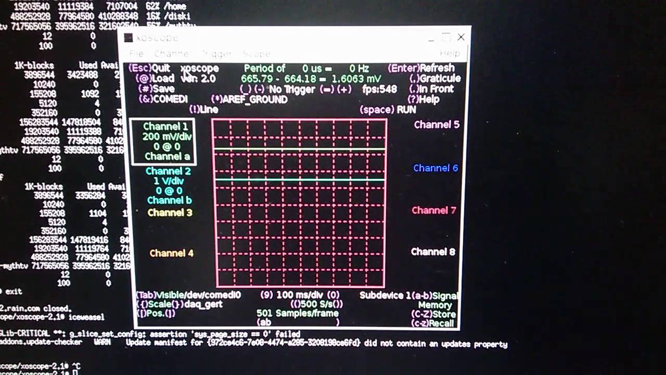Click the 1 V/div scale of Channel 2

(x=169, y=181)
